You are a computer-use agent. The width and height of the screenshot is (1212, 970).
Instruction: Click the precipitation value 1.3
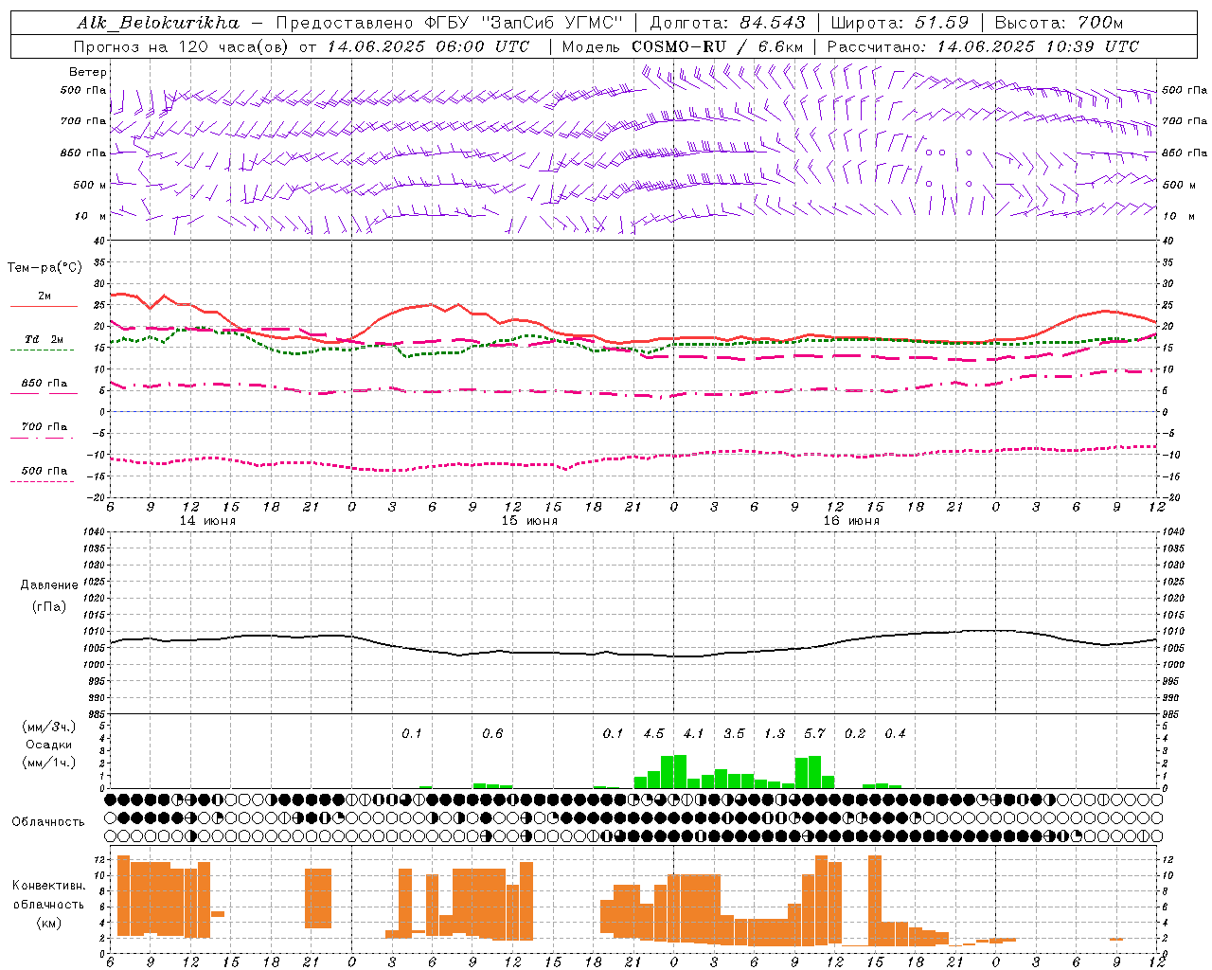click(774, 733)
